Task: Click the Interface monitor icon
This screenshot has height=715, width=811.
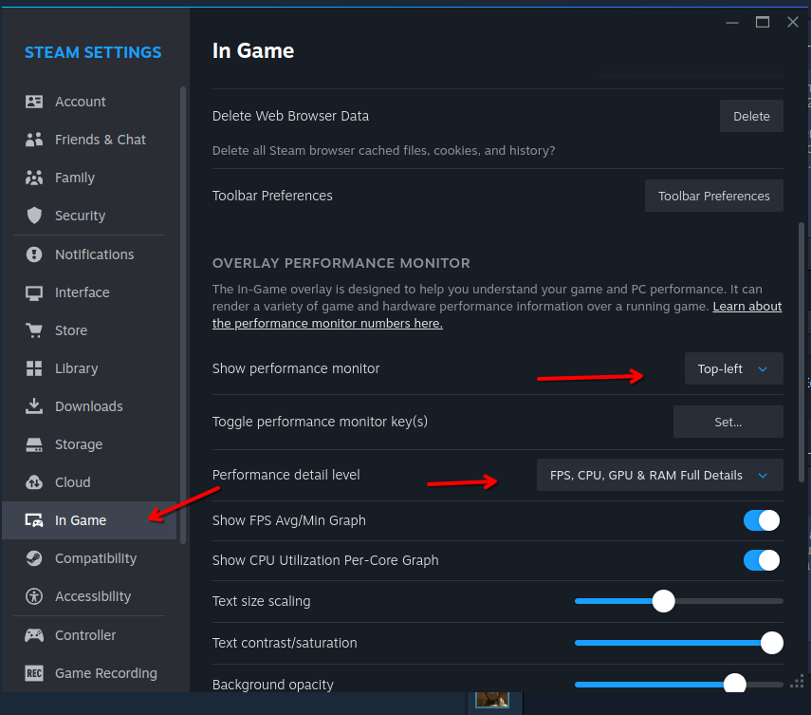Action: click(x=34, y=293)
